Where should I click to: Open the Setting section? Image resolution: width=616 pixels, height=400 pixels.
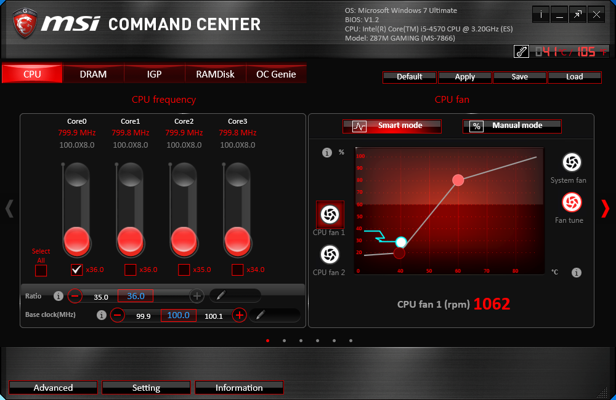pos(146,388)
